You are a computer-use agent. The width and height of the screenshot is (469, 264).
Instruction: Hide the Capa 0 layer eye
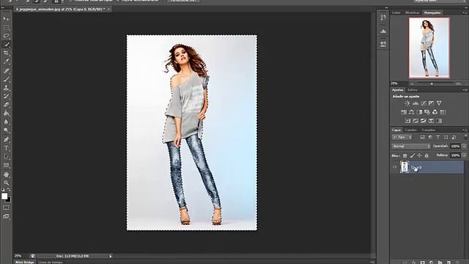coord(394,167)
